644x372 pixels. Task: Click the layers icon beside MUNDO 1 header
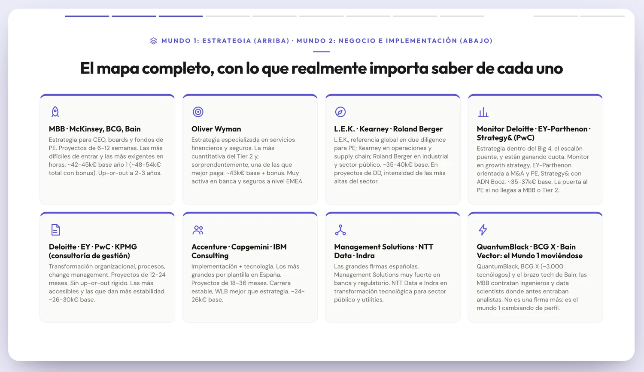pos(154,41)
